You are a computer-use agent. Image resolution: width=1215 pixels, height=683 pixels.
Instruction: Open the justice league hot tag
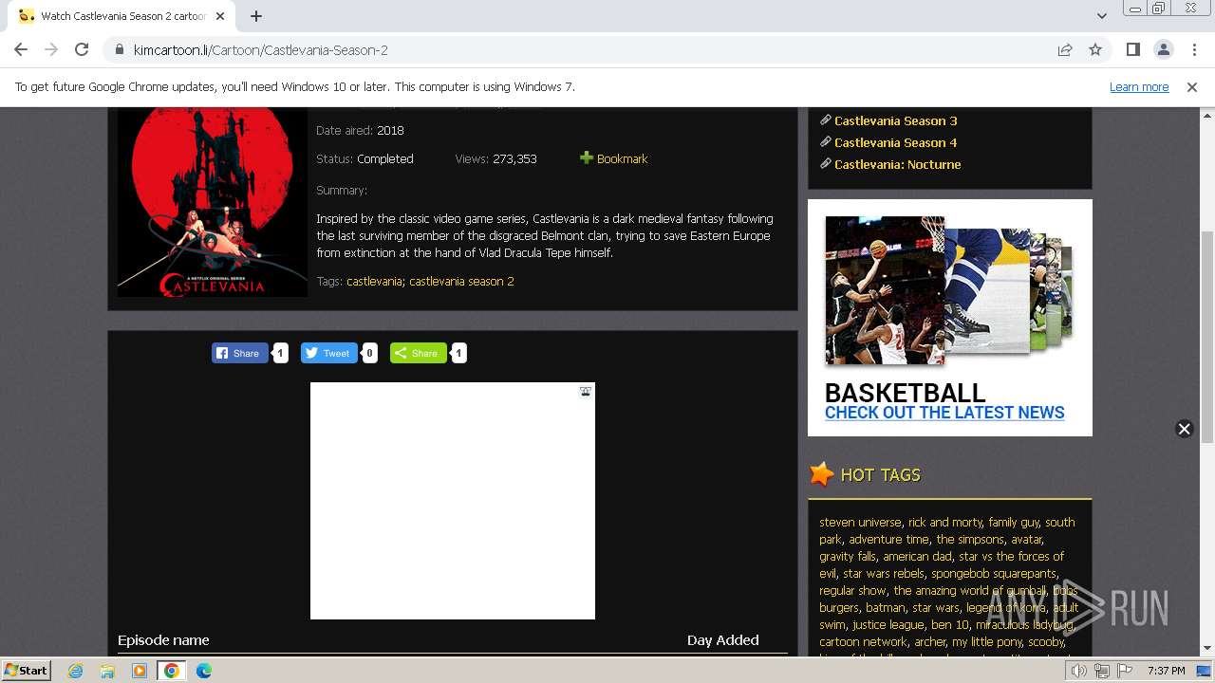pos(888,624)
